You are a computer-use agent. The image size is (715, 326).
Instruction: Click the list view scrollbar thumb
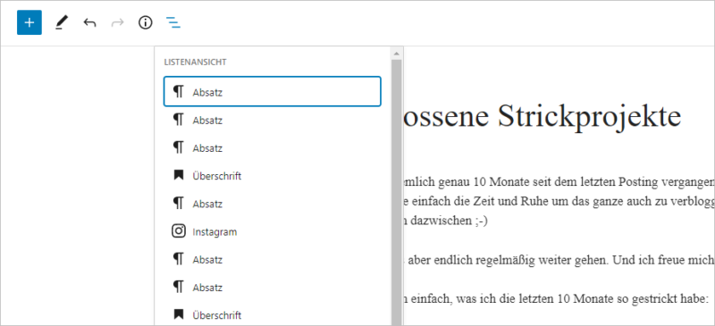click(x=396, y=192)
